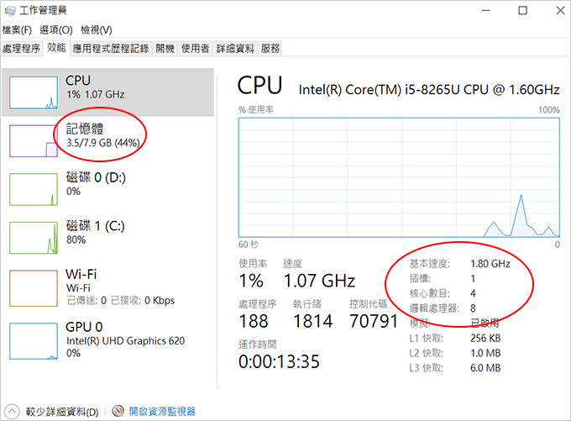Select the GPU 0 graph icon
The image size is (571, 421).
point(34,341)
